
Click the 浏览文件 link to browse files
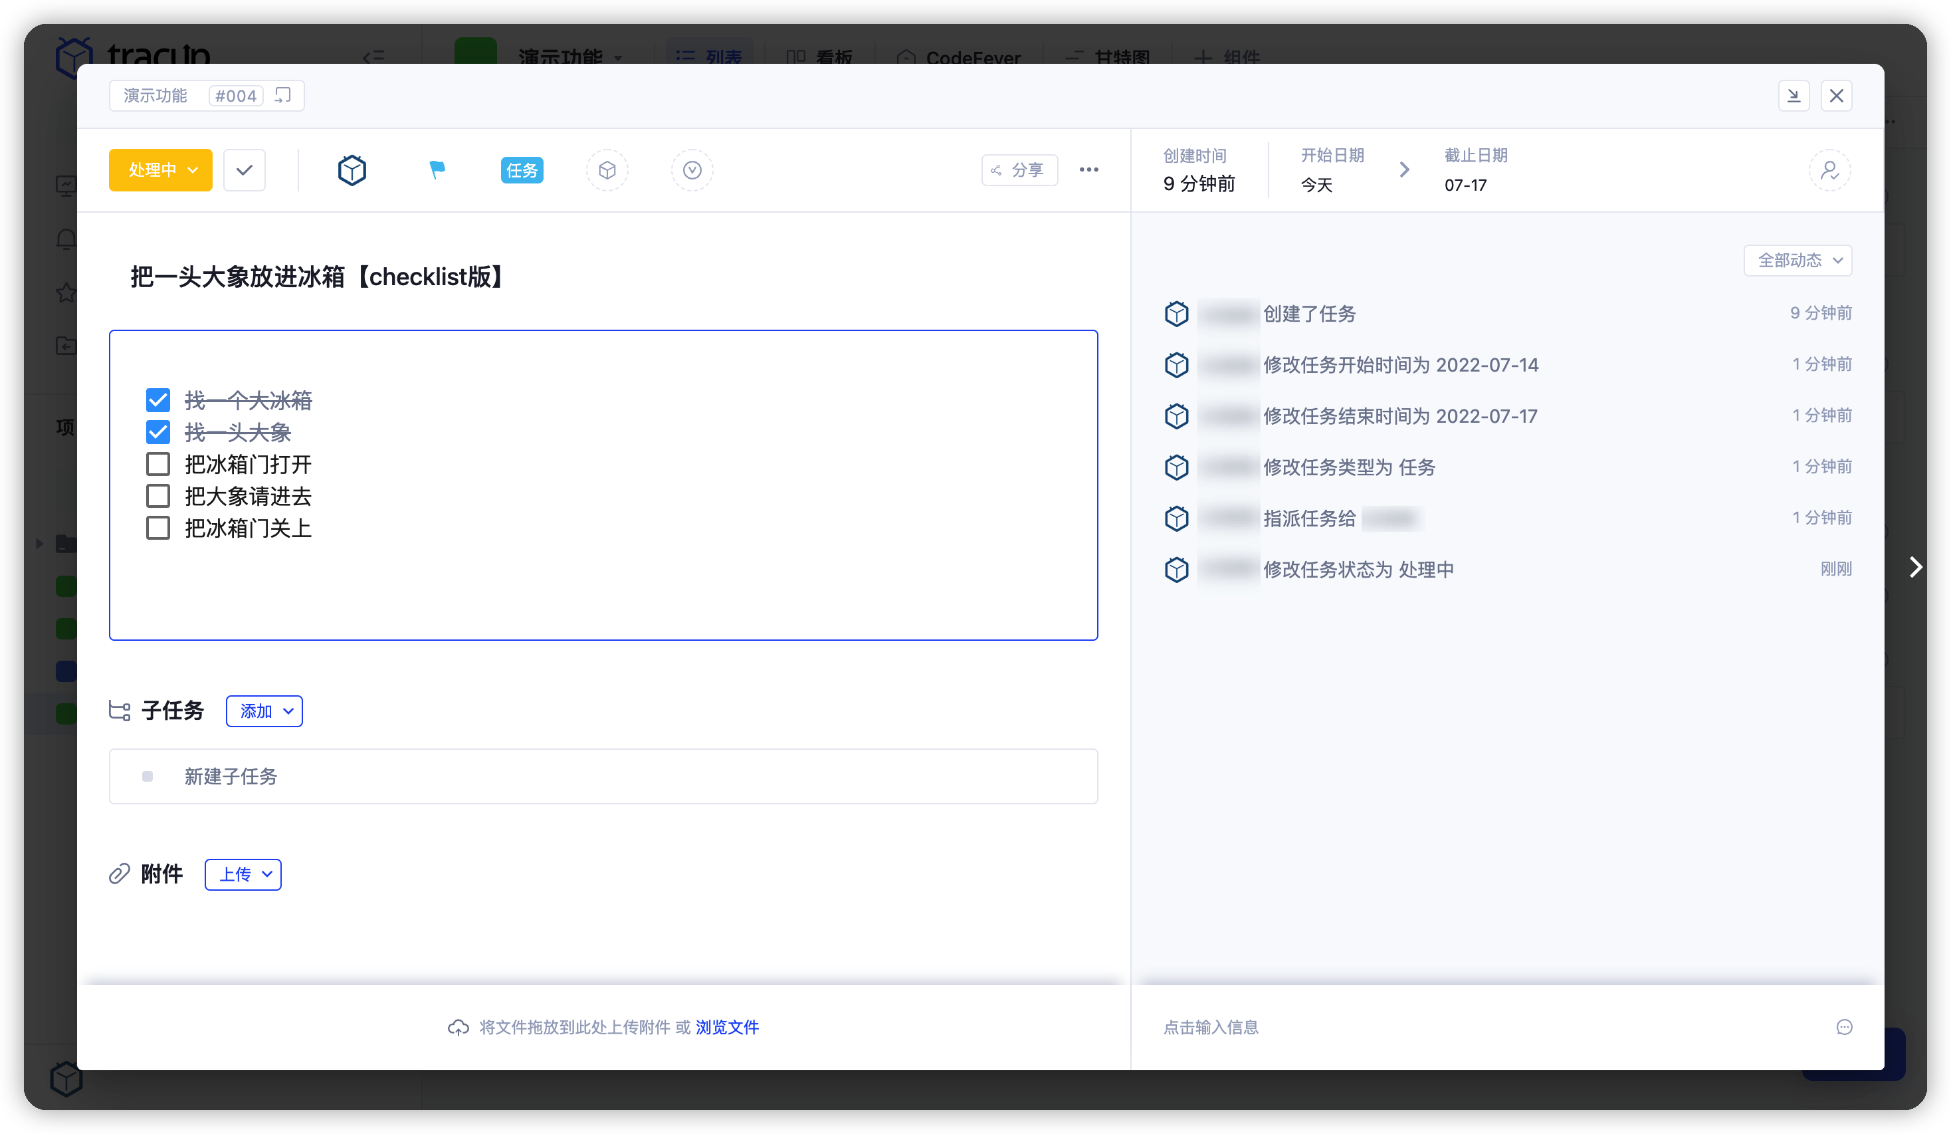(726, 1027)
